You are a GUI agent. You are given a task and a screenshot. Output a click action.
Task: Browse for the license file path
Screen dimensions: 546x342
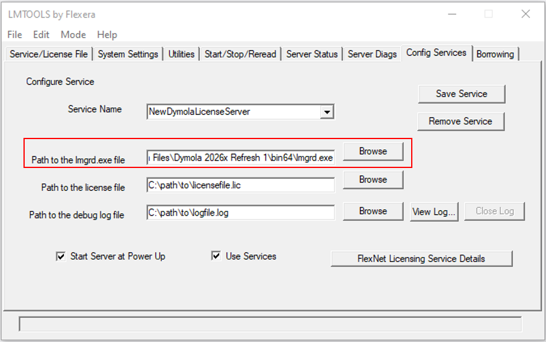[373, 180]
